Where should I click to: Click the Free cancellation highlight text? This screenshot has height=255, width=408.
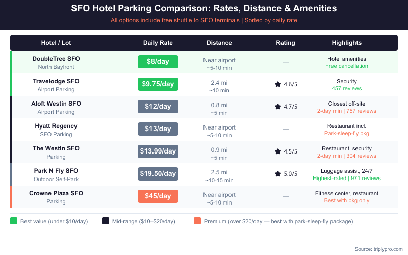[x=346, y=66]
